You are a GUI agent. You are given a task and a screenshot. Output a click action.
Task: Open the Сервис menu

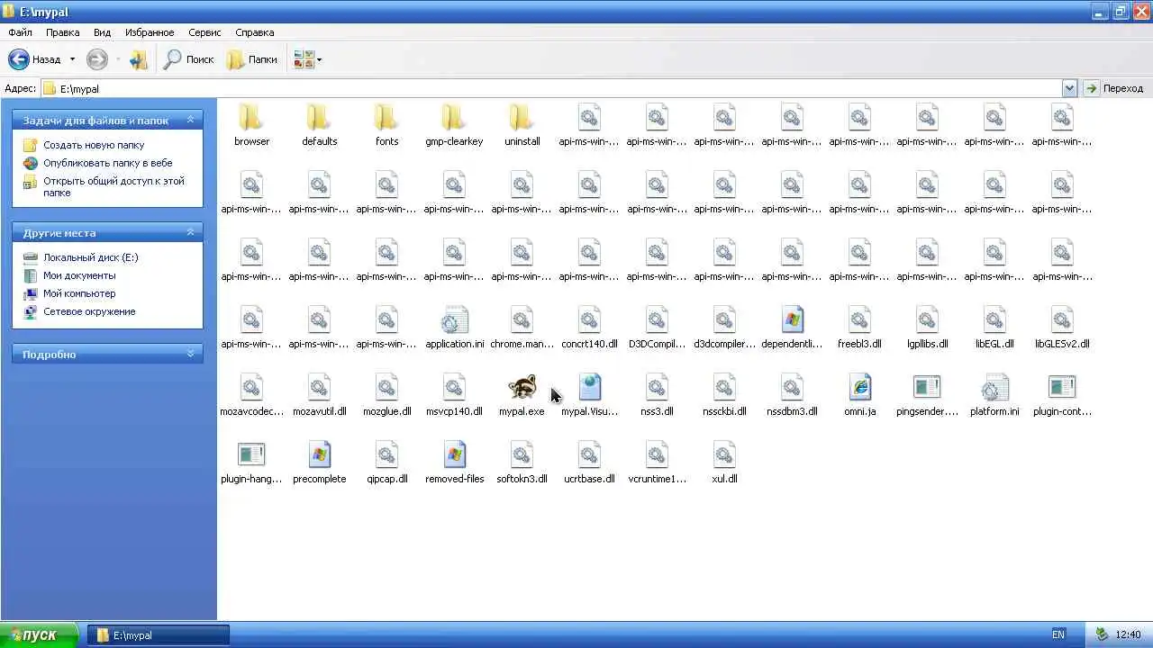point(204,32)
